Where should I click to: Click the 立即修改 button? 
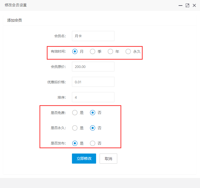(84, 159)
